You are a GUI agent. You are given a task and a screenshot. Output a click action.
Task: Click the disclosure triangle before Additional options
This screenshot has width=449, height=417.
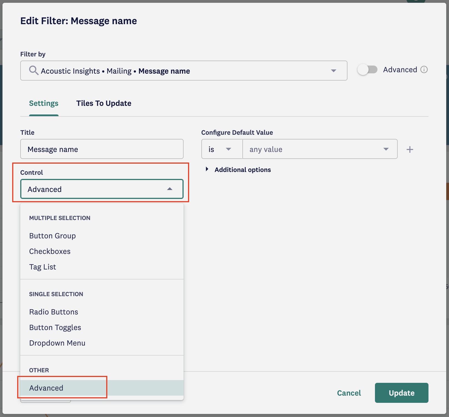[207, 169]
